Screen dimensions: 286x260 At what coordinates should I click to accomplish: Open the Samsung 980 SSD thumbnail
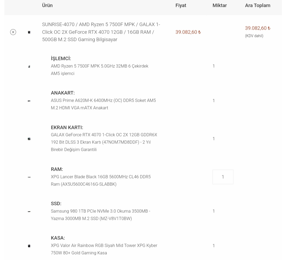[x=29, y=211]
